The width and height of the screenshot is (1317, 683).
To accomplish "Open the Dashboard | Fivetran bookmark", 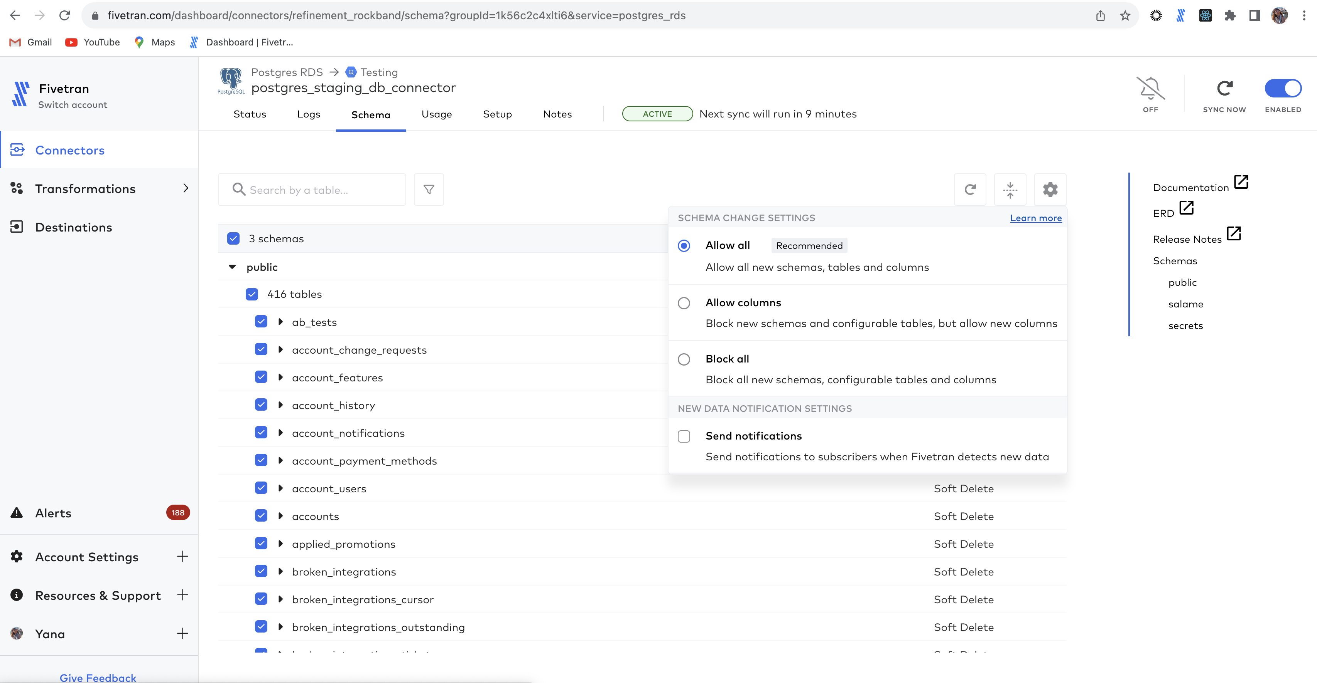I will point(241,42).
